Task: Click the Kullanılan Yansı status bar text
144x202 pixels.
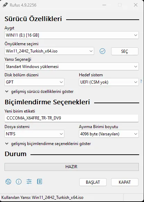Action: (x=42, y=198)
